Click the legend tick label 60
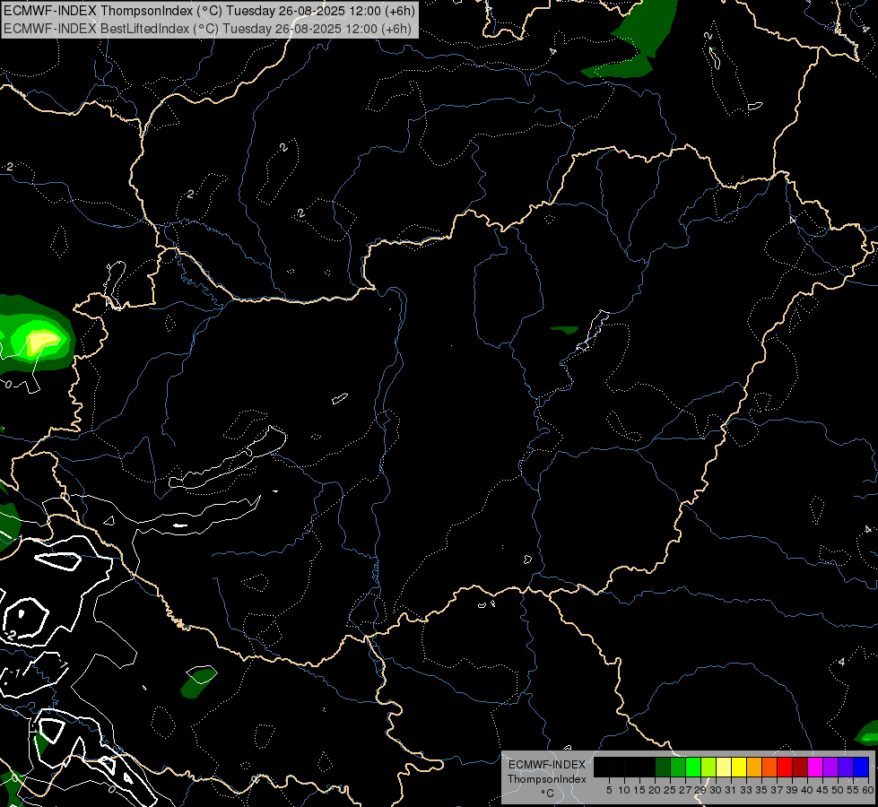The width and height of the screenshot is (878, 807). pos(868,790)
